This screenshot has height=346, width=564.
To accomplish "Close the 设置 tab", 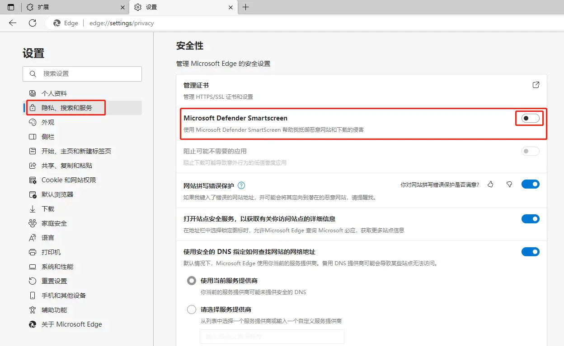I will [231, 7].
